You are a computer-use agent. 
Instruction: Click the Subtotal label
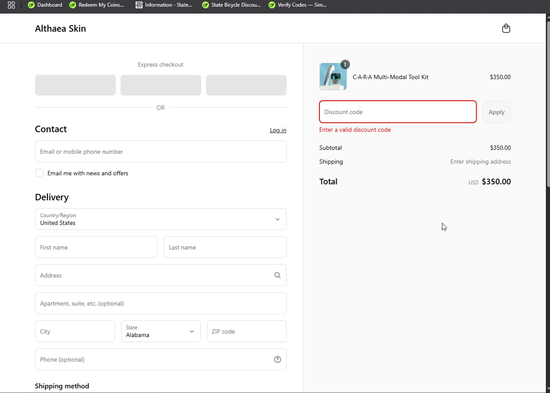[x=330, y=148]
